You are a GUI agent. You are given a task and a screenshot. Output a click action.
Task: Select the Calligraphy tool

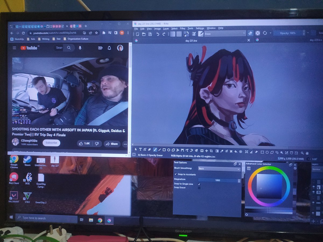coord(149,150)
